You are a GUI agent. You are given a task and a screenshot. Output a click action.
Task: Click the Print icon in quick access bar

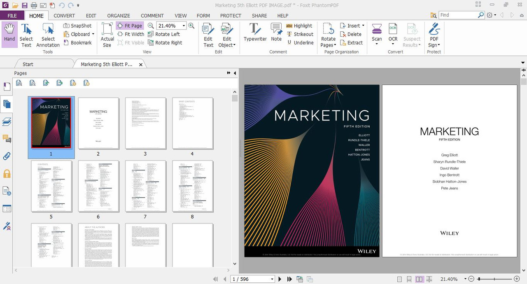pos(34,5)
